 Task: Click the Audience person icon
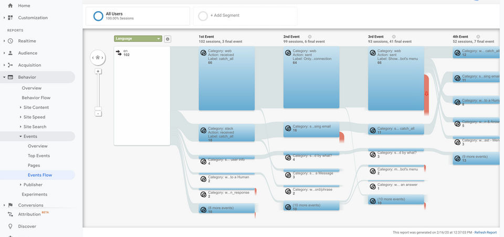(10, 53)
